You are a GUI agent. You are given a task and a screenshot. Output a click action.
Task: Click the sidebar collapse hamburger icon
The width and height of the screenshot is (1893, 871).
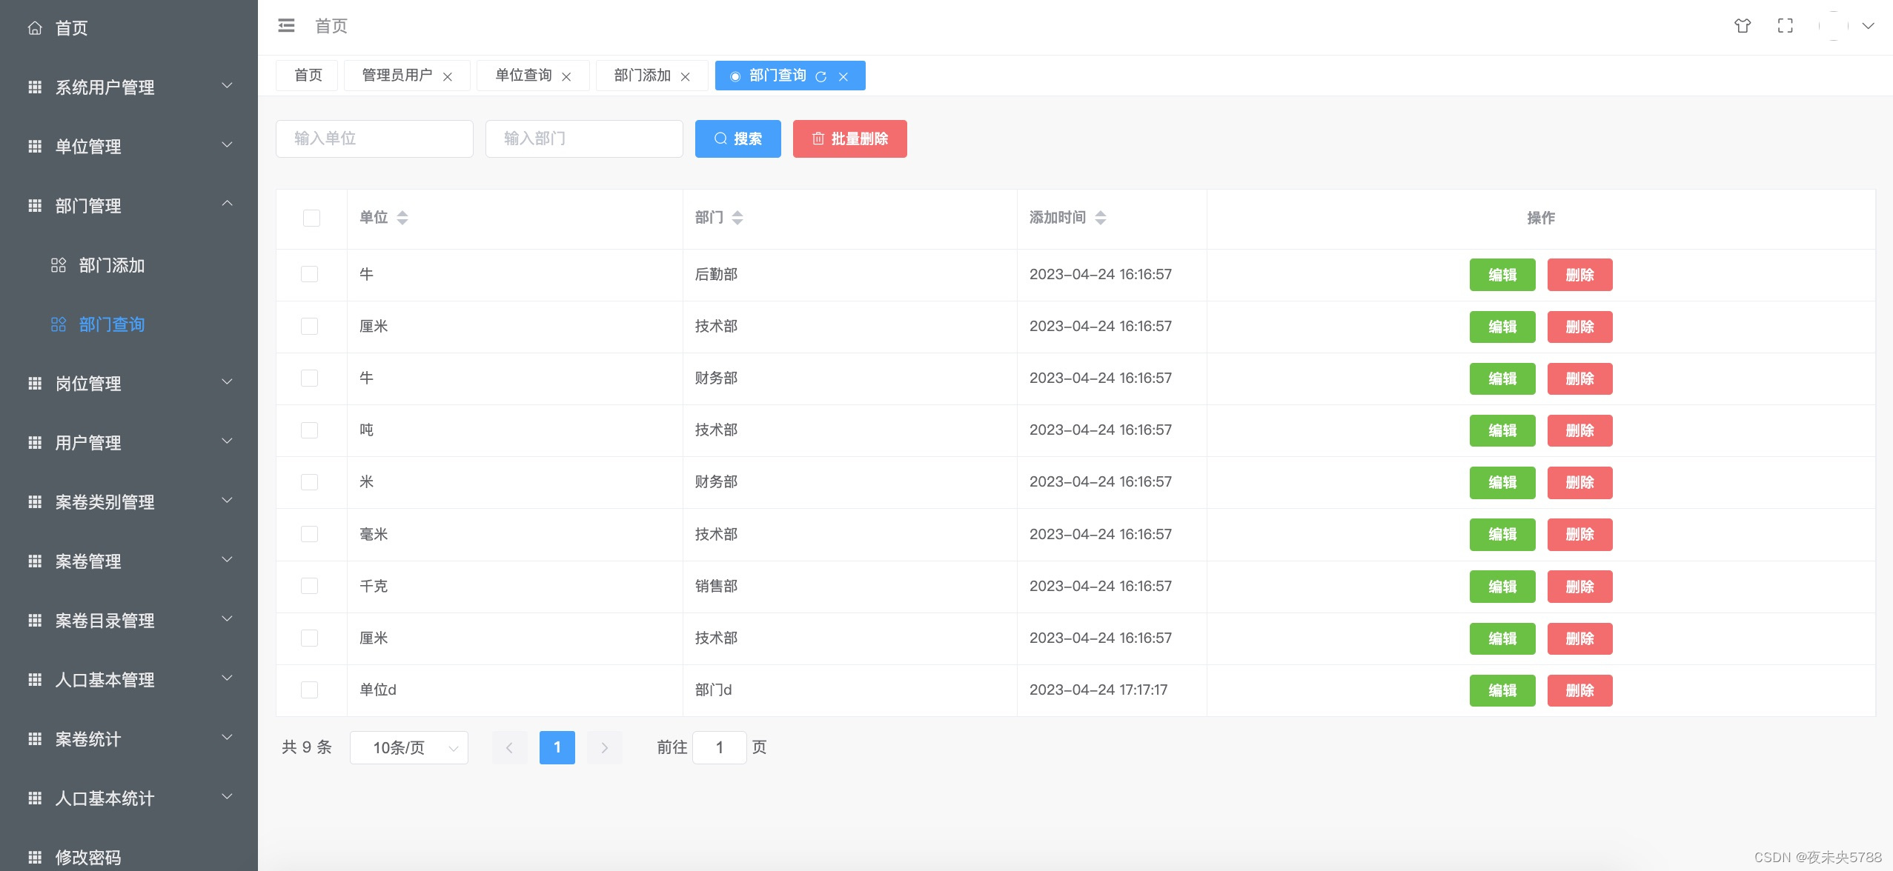tap(286, 26)
